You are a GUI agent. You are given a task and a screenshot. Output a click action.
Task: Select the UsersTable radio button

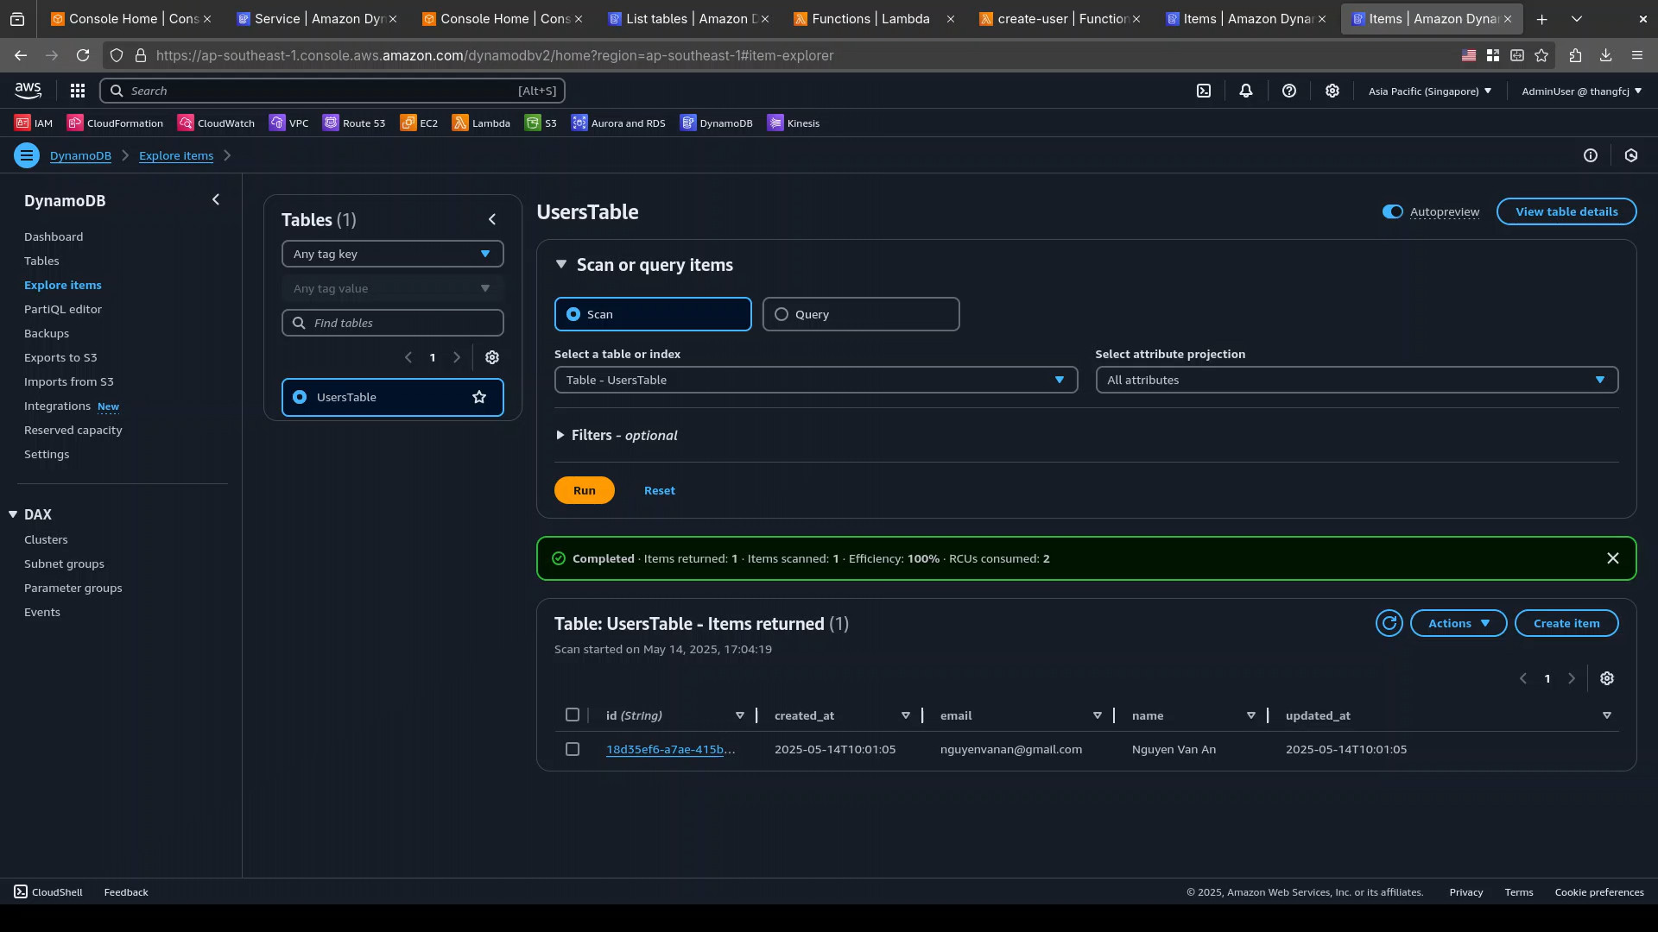[300, 397]
